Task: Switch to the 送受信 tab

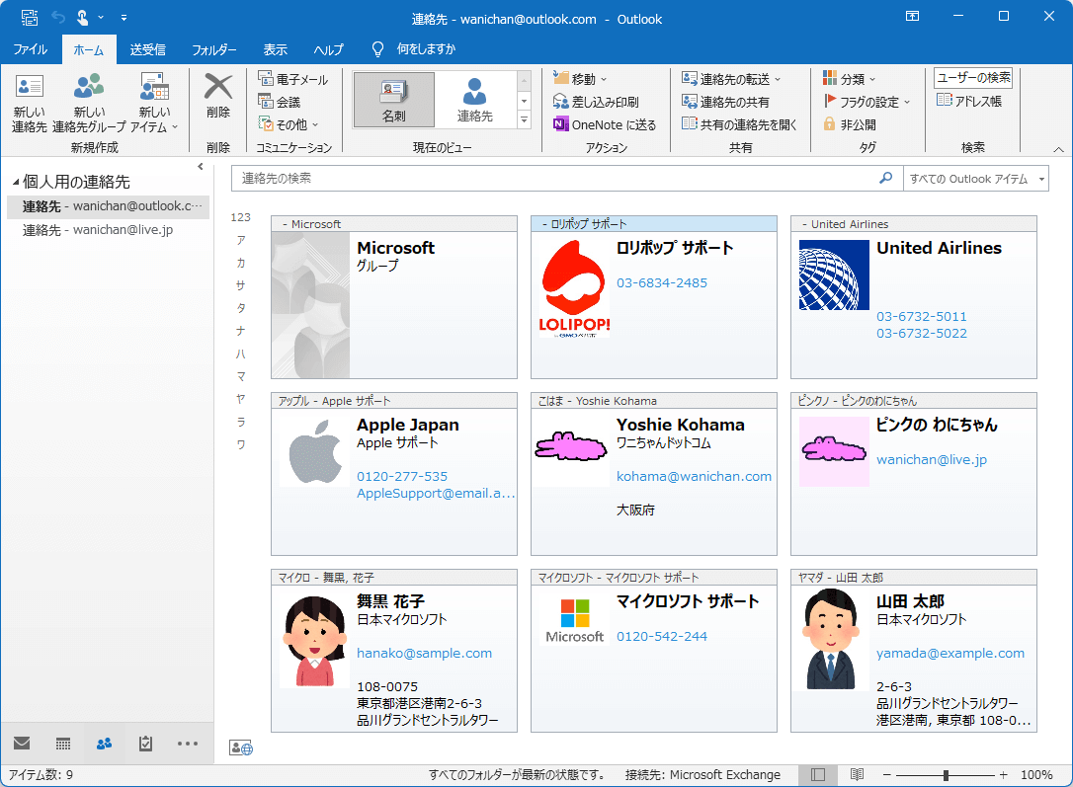Action: (148, 49)
